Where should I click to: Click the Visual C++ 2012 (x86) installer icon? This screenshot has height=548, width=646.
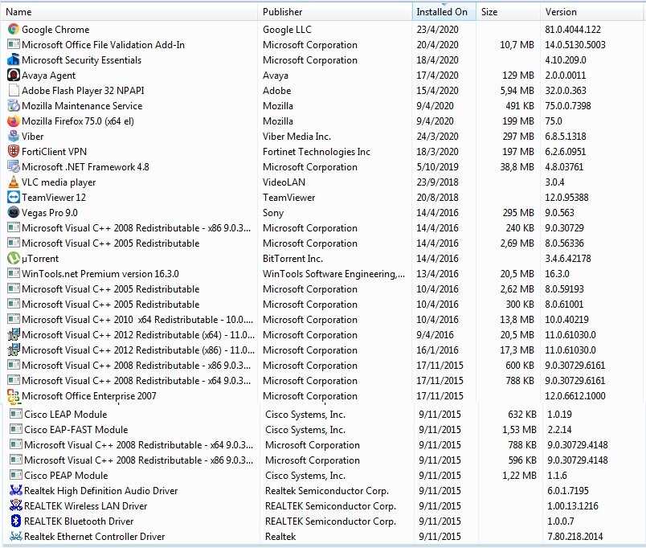coord(14,350)
